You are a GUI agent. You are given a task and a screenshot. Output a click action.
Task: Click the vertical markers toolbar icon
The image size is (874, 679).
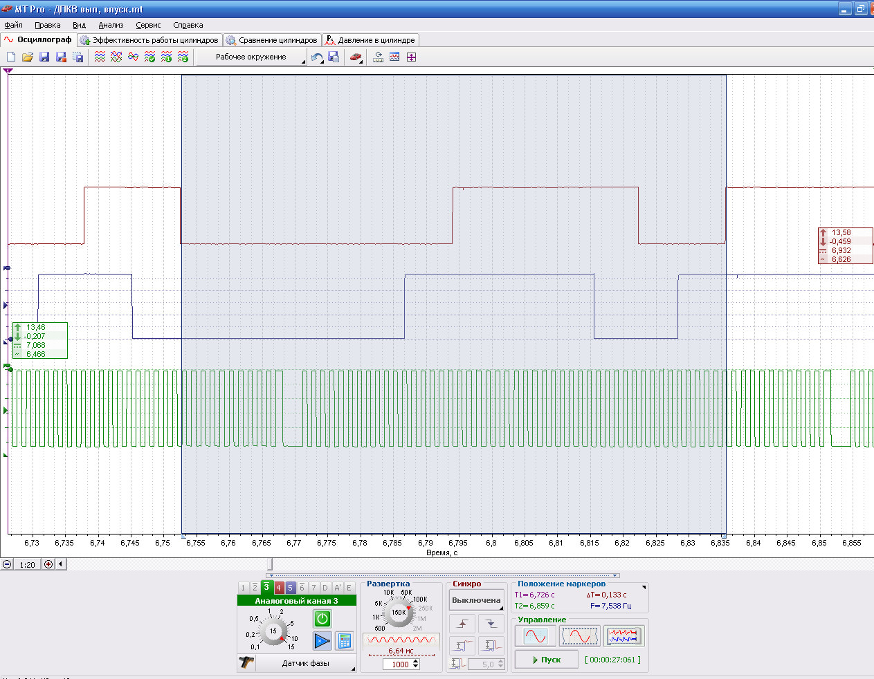pyautogui.click(x=411, y=57)
